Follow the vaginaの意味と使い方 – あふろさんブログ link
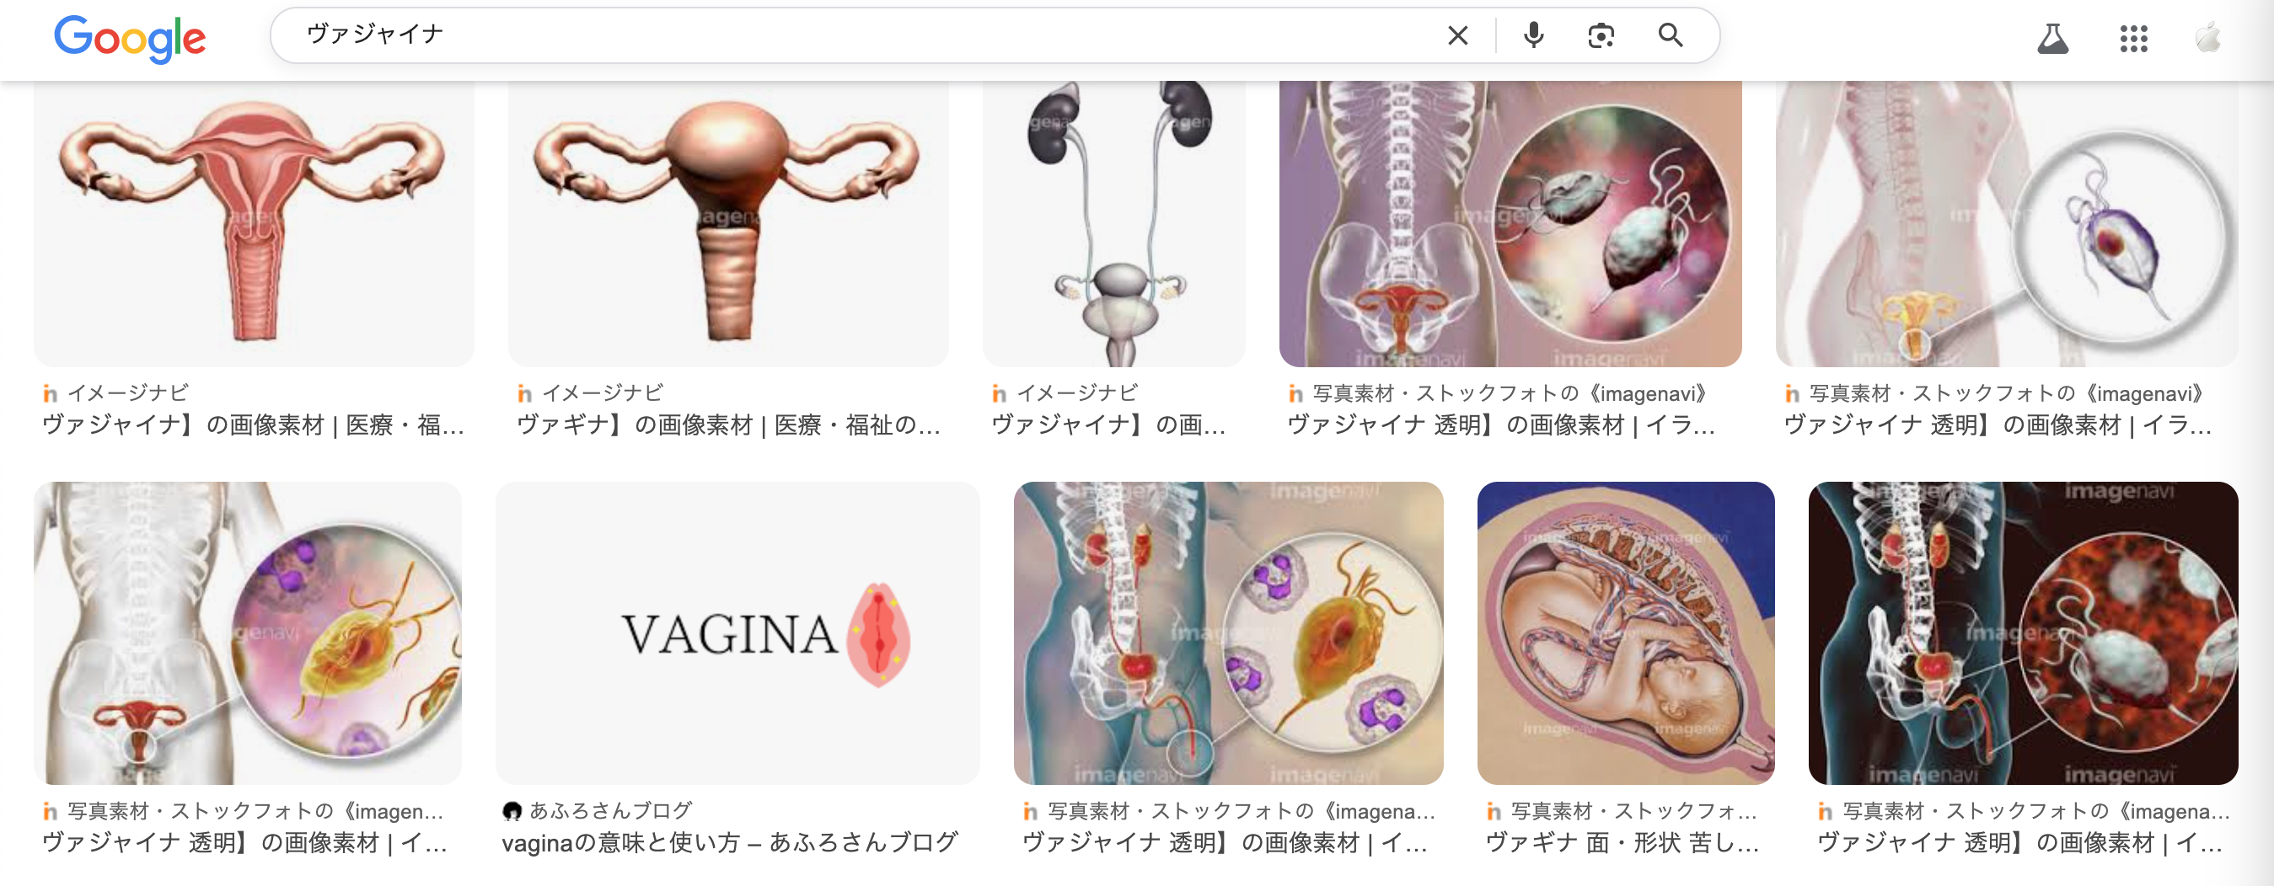 click(729, 843)
